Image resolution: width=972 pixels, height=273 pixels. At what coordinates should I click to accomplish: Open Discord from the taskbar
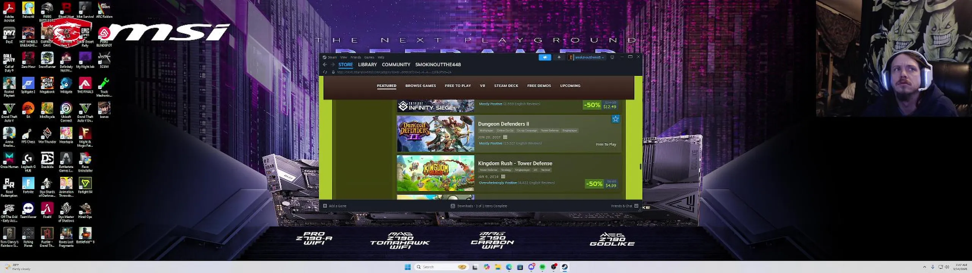tap(531, 267)
